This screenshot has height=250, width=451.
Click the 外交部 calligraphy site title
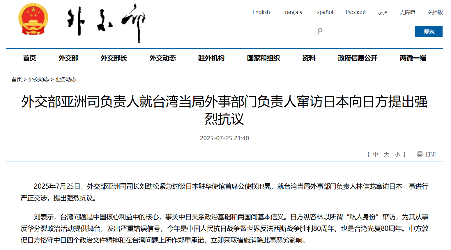click(x=106, y=23)
